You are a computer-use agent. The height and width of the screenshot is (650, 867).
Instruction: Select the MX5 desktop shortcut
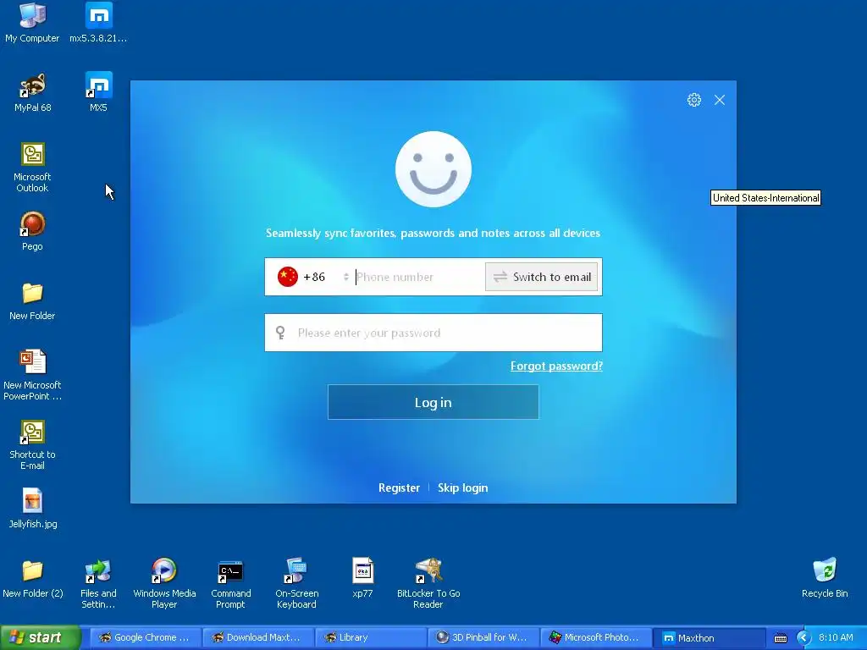(98, 92)
